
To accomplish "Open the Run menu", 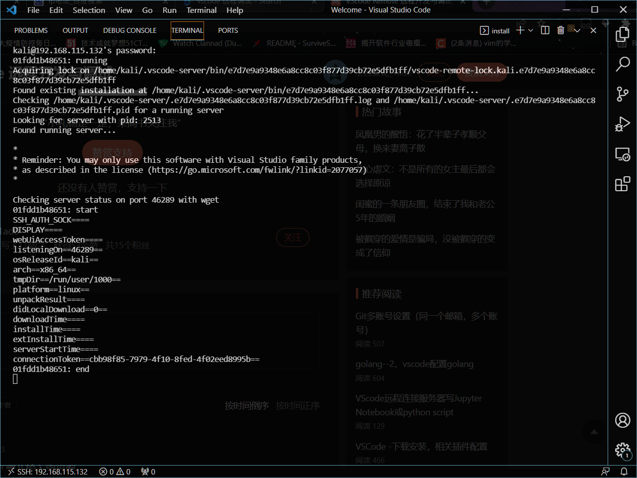I will pos(170,10).
